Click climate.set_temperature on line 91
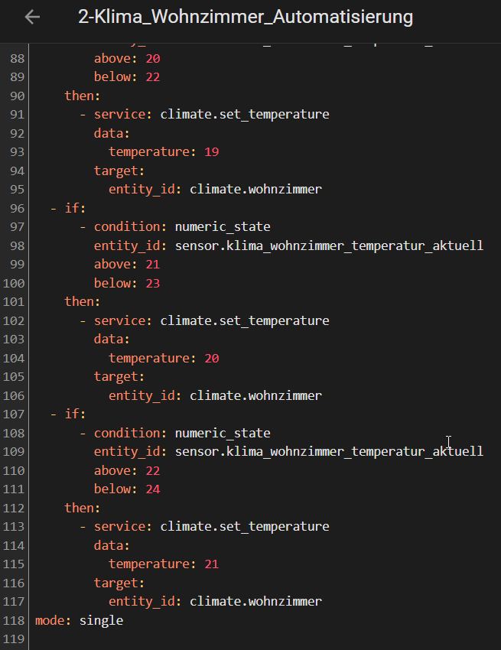 pyautogui.click(x=245, y=115)
